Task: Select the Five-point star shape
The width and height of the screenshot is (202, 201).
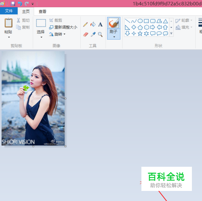Action: (x=140, y=33)
